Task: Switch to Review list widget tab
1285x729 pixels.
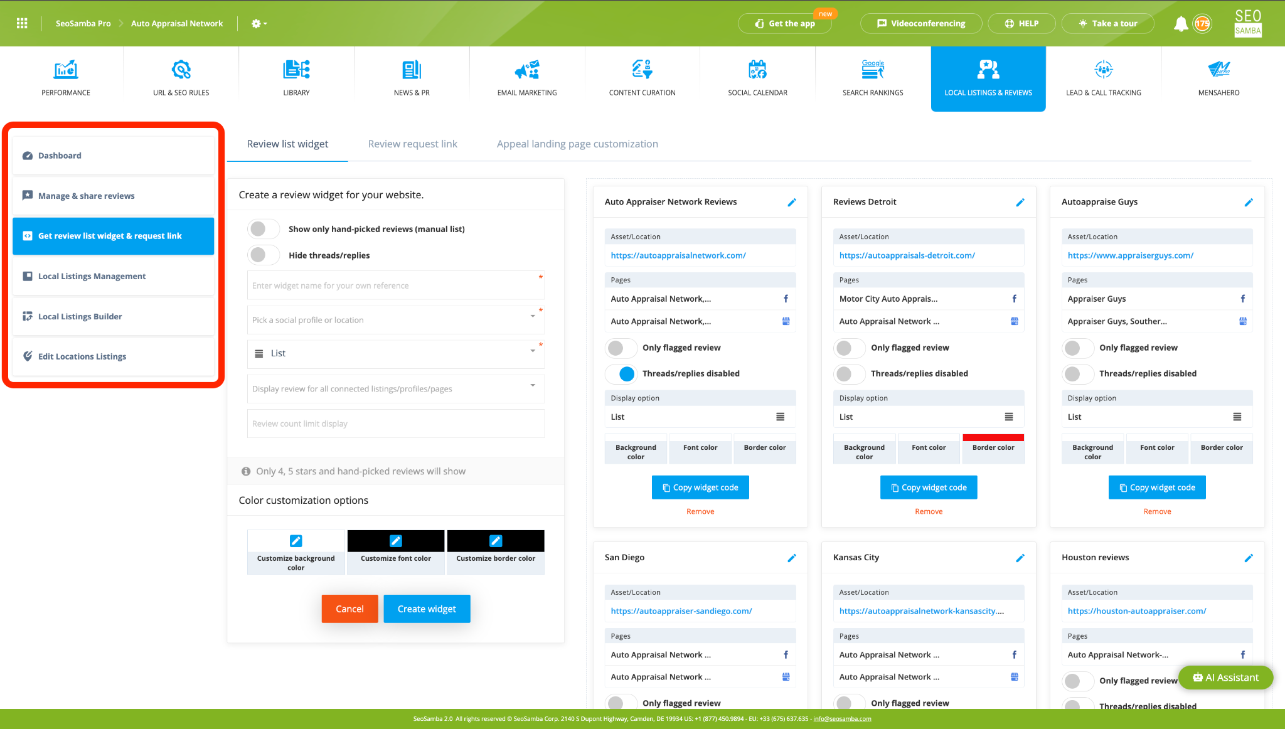Action: pyautogui.click(x=287, y=144)
